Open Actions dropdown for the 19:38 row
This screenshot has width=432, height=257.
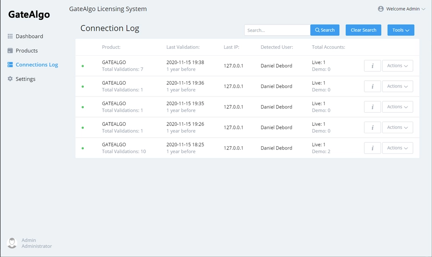click(397, 66)
